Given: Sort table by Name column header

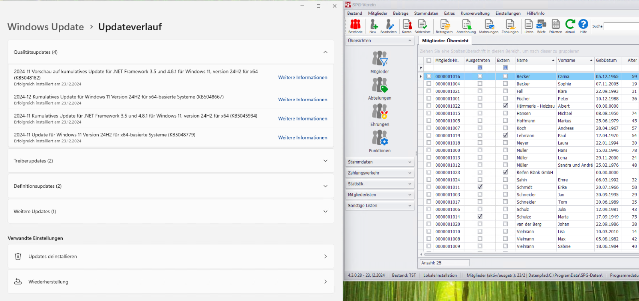Looking at the screenshot, I should [535, 61].
